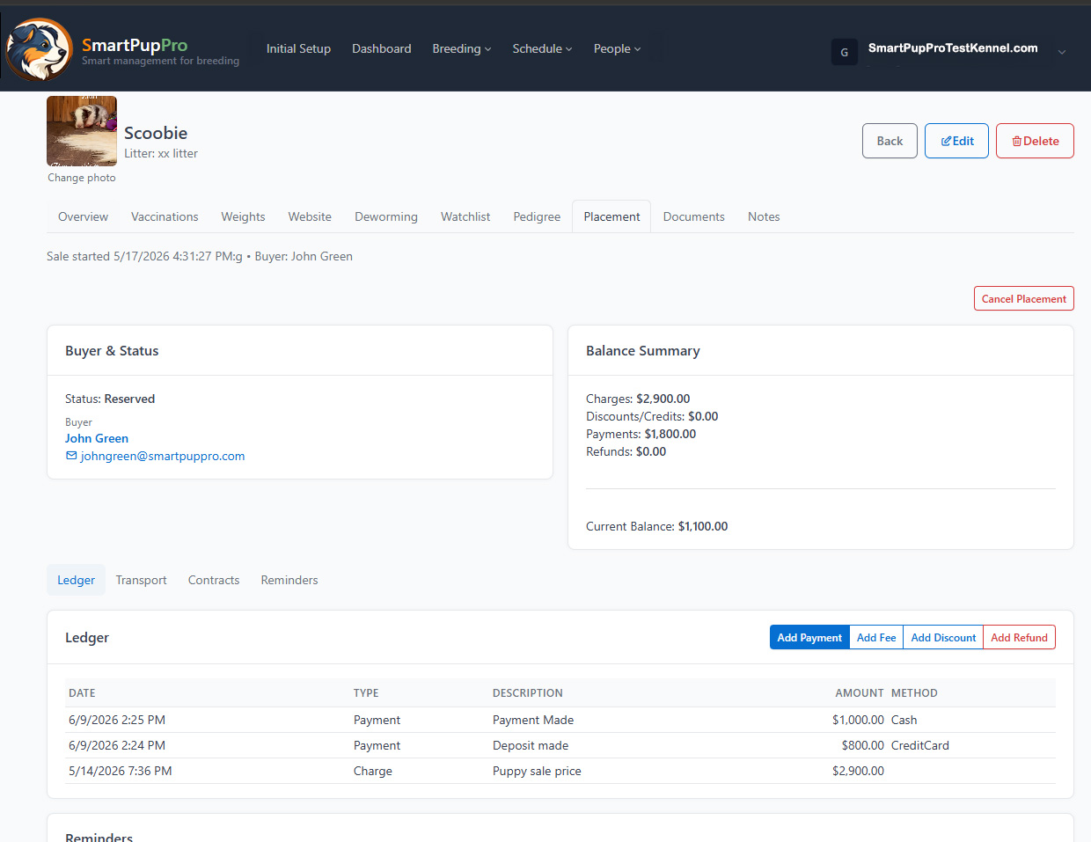The image size is (1091, 842).
Task: Click the DATE column header
Action: 82,693
